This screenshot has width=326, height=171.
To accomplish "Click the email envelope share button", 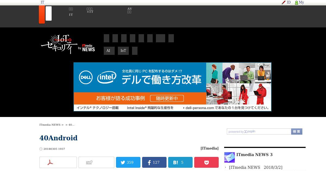I will tap(96, 162).
